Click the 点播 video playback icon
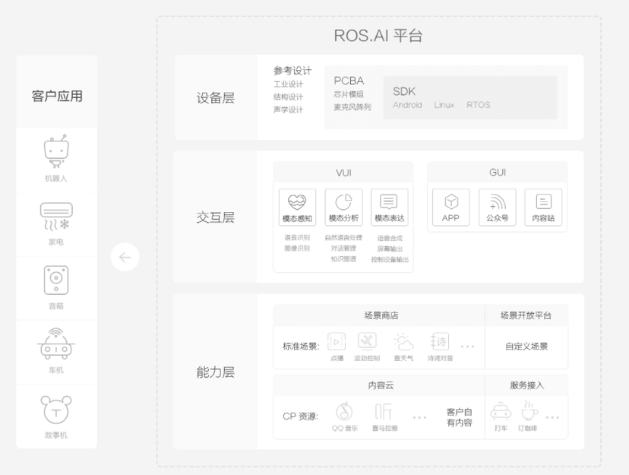 [337, 342]
